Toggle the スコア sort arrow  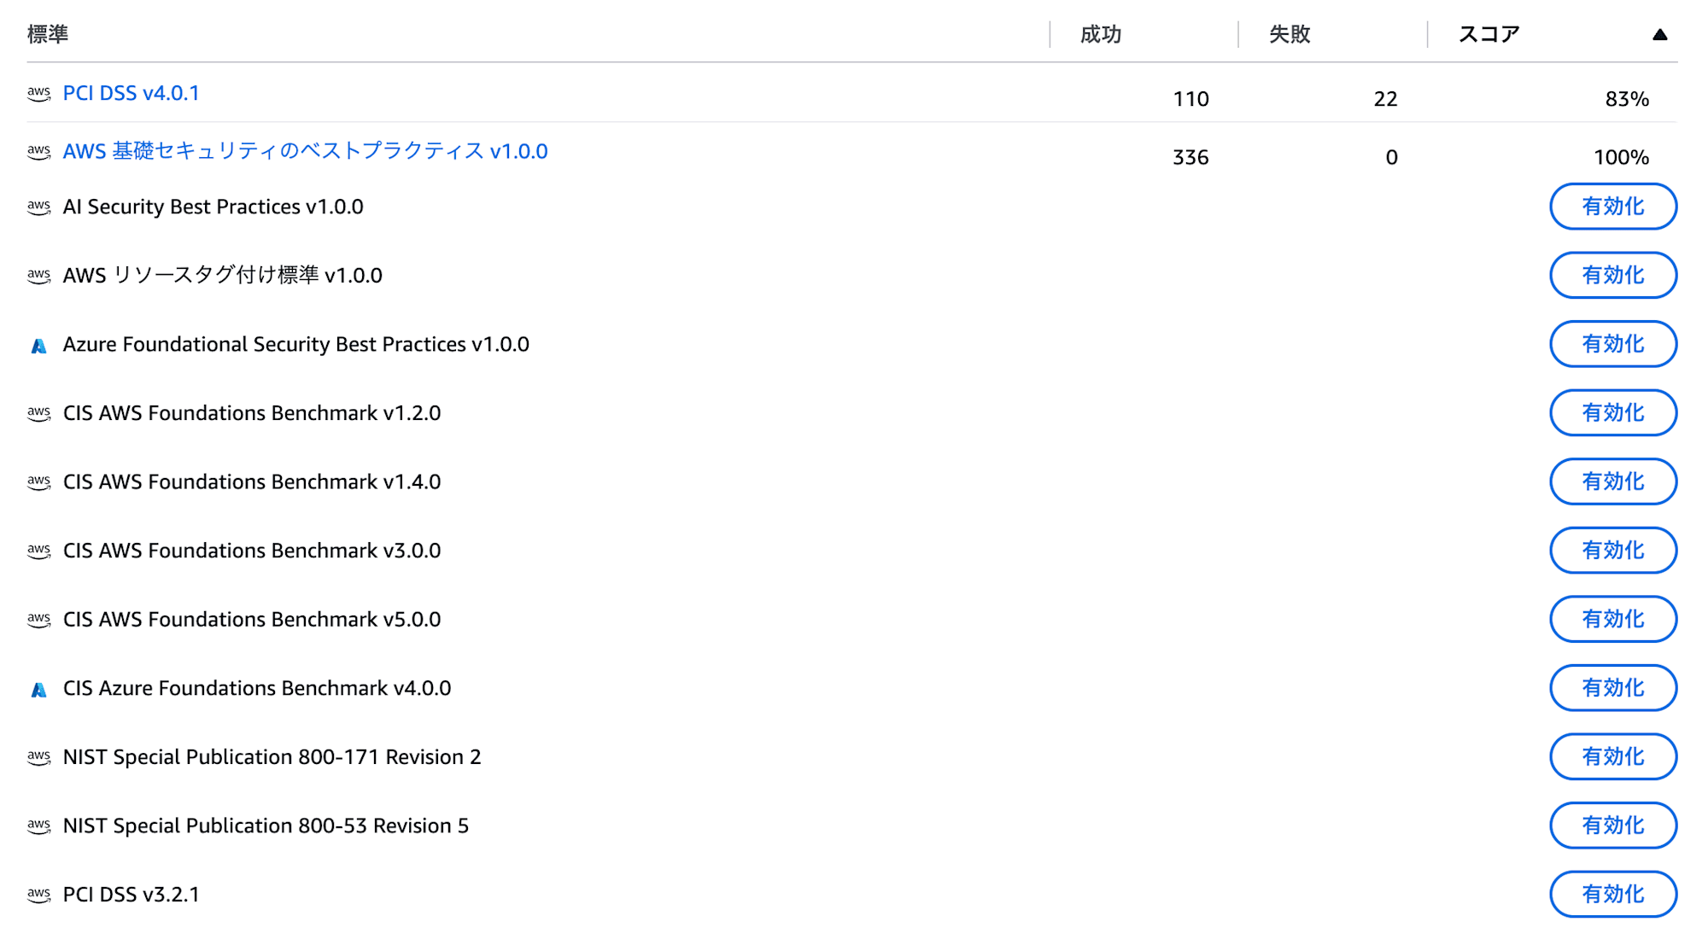1659,35
